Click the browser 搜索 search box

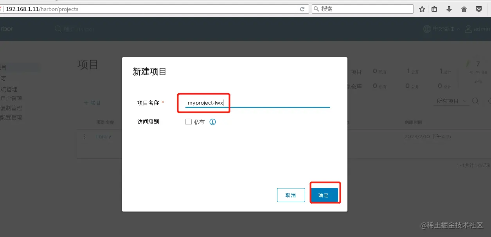(362, 9)
